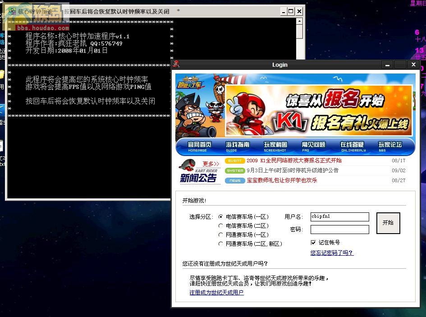Toggle the 记住帐号 remember account checkbox
The image size is (426, 317).
pyautogui.click(x=313, y=243)
